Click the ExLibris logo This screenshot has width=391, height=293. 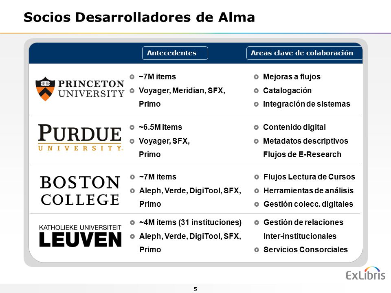[365, 273]
